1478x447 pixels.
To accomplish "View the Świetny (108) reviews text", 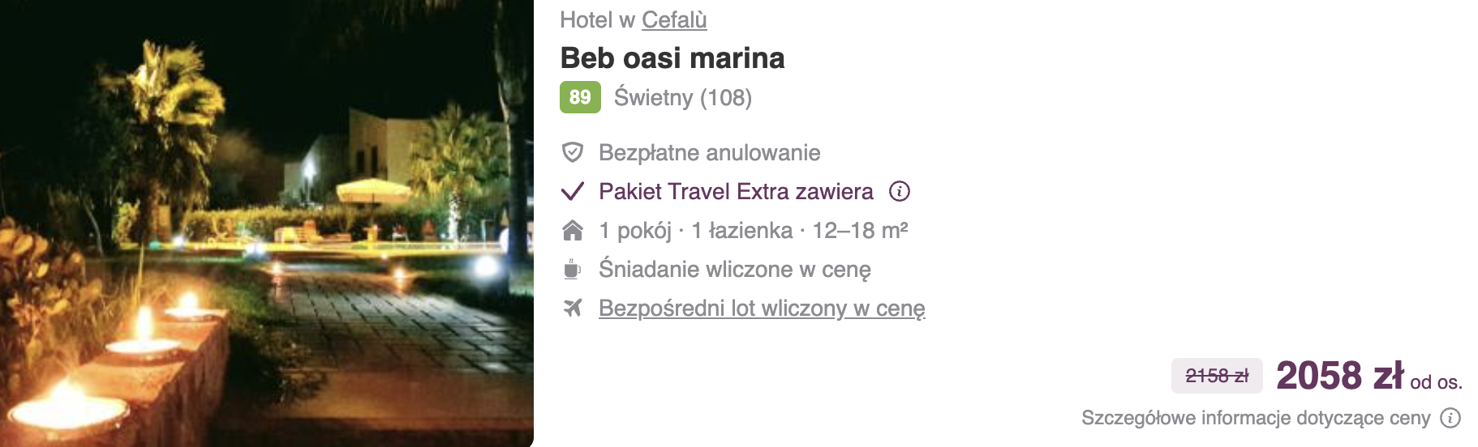I will [683, 97].
